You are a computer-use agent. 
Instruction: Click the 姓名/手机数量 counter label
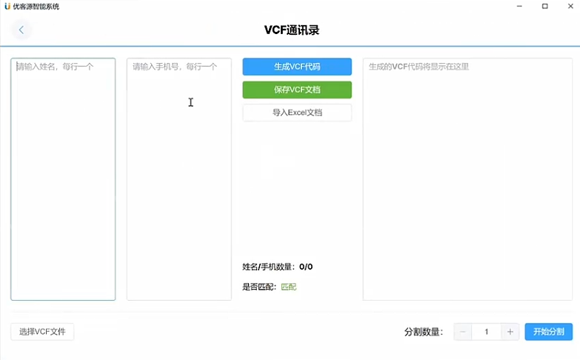pyautogui.click(x=270, y=267)
